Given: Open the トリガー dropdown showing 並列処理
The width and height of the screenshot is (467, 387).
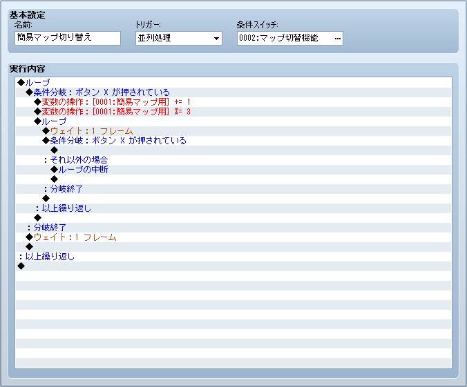Looking at the screenshot, I should click(179, 38).
